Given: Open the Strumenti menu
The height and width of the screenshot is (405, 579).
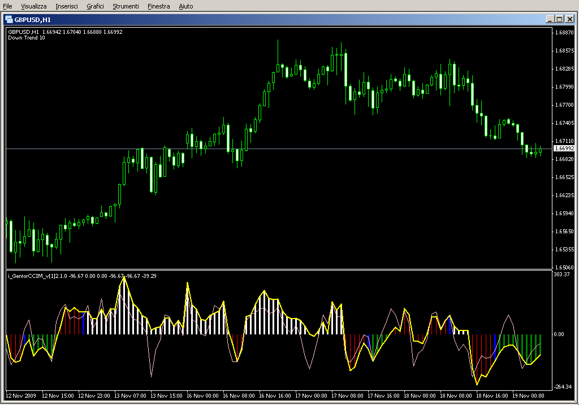Looking at the screenshot, I should (x=126, y=6).
